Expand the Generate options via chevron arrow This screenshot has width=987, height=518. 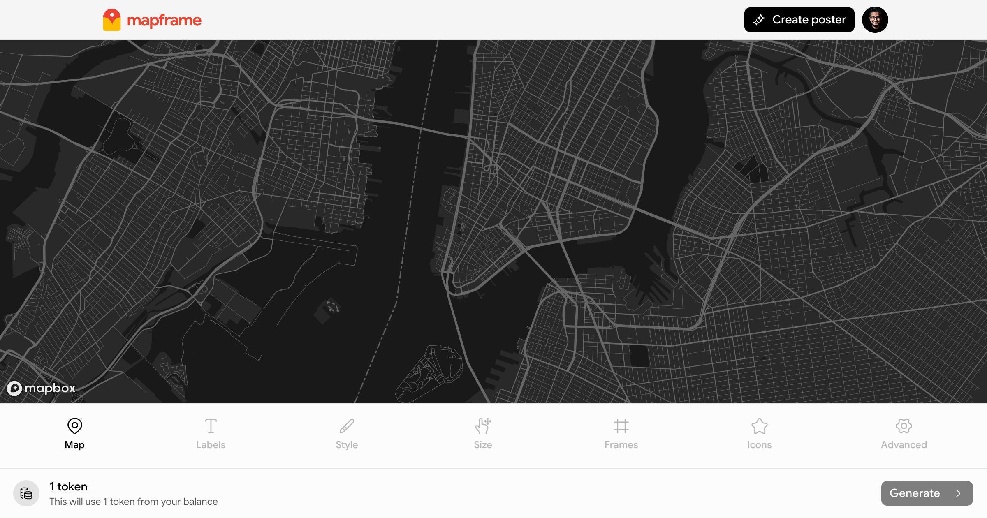(958, 493)
